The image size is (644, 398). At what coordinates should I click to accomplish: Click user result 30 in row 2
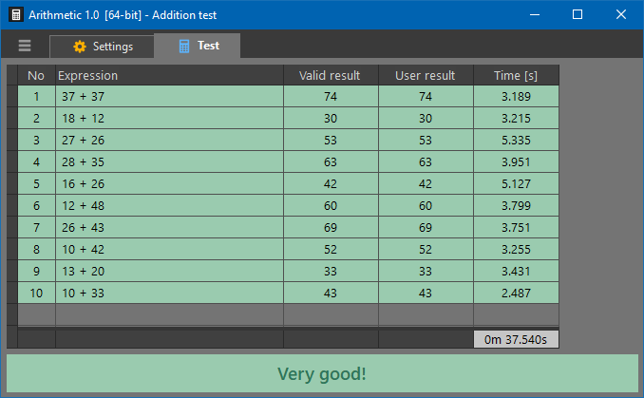(426, 119)
